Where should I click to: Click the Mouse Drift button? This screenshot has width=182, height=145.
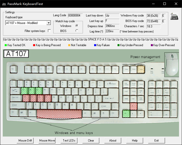[25, 141]
